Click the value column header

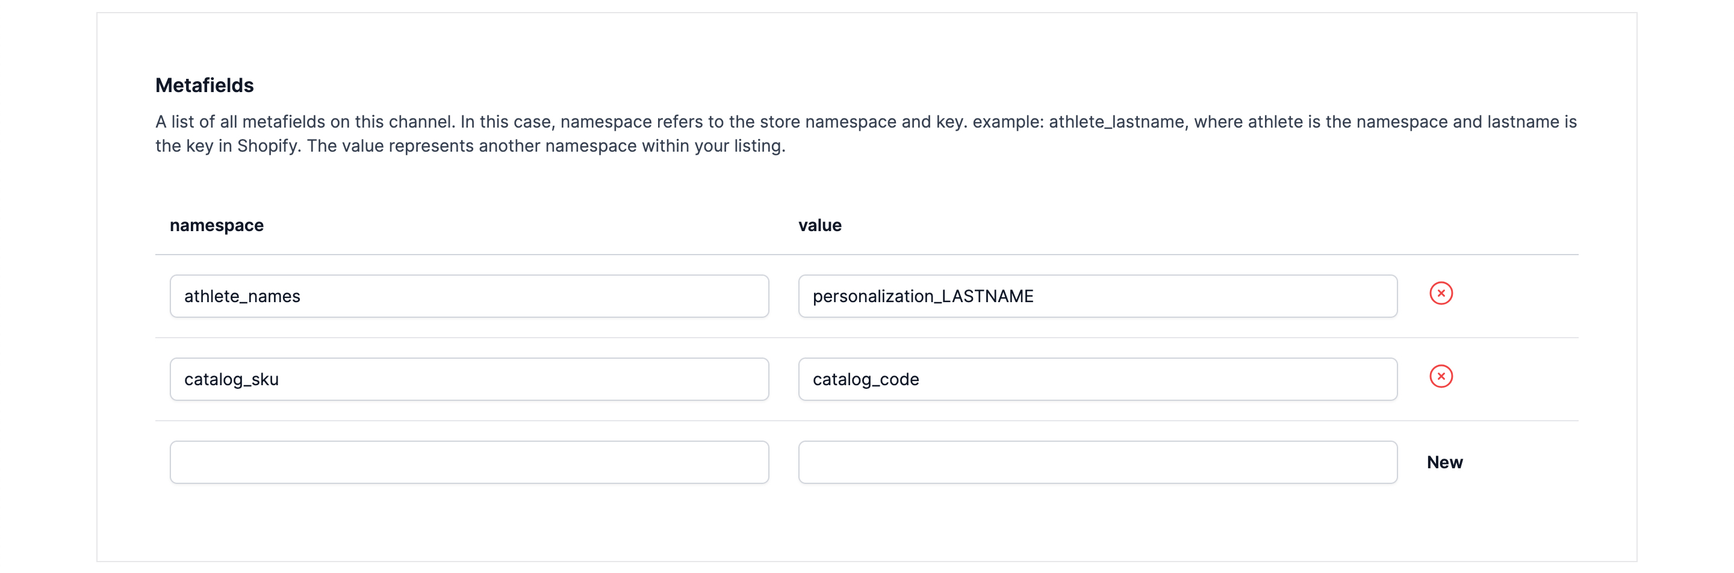tap(819, 225)
